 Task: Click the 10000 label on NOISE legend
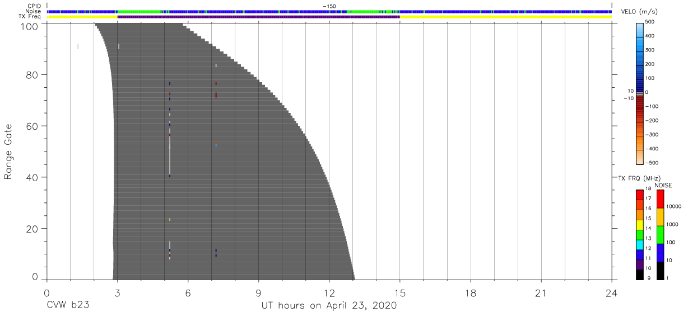(673, 206)
